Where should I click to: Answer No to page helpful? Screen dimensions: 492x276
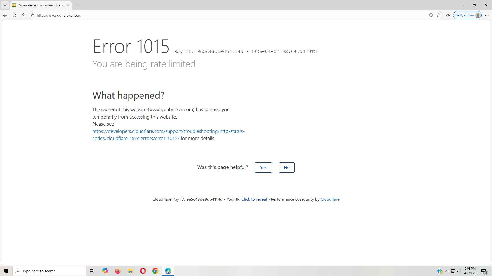286,167
